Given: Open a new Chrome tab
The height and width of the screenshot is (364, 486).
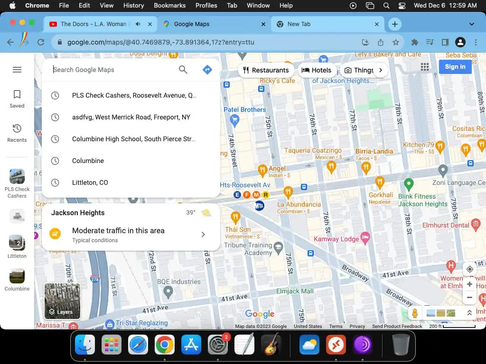Looking at the screenshot, I should [x=394, y=24].
